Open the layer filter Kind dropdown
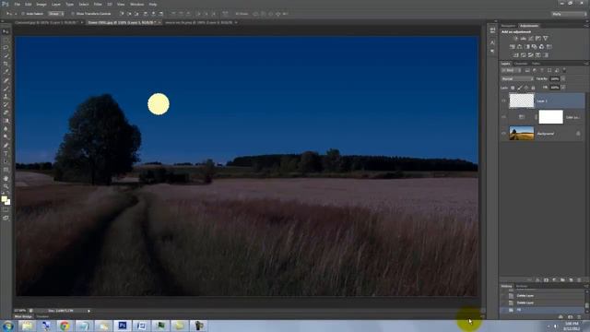The width and height of the screenshot is (590, 332). coord(511,70)
